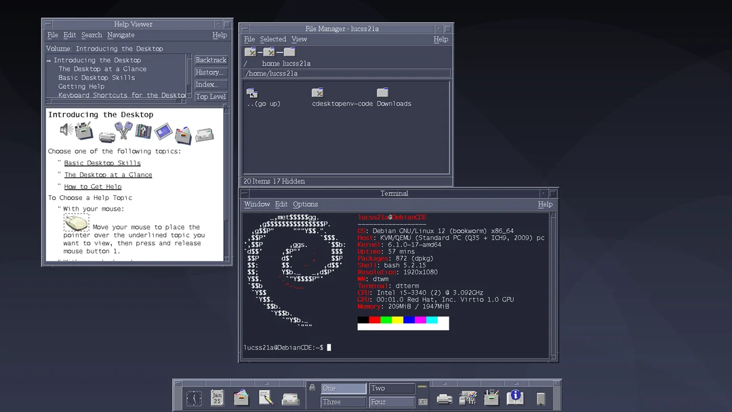This screenshot has width=732, height=412.
Task: Switch to workspace Three
Action: click(x=342, y=401)
